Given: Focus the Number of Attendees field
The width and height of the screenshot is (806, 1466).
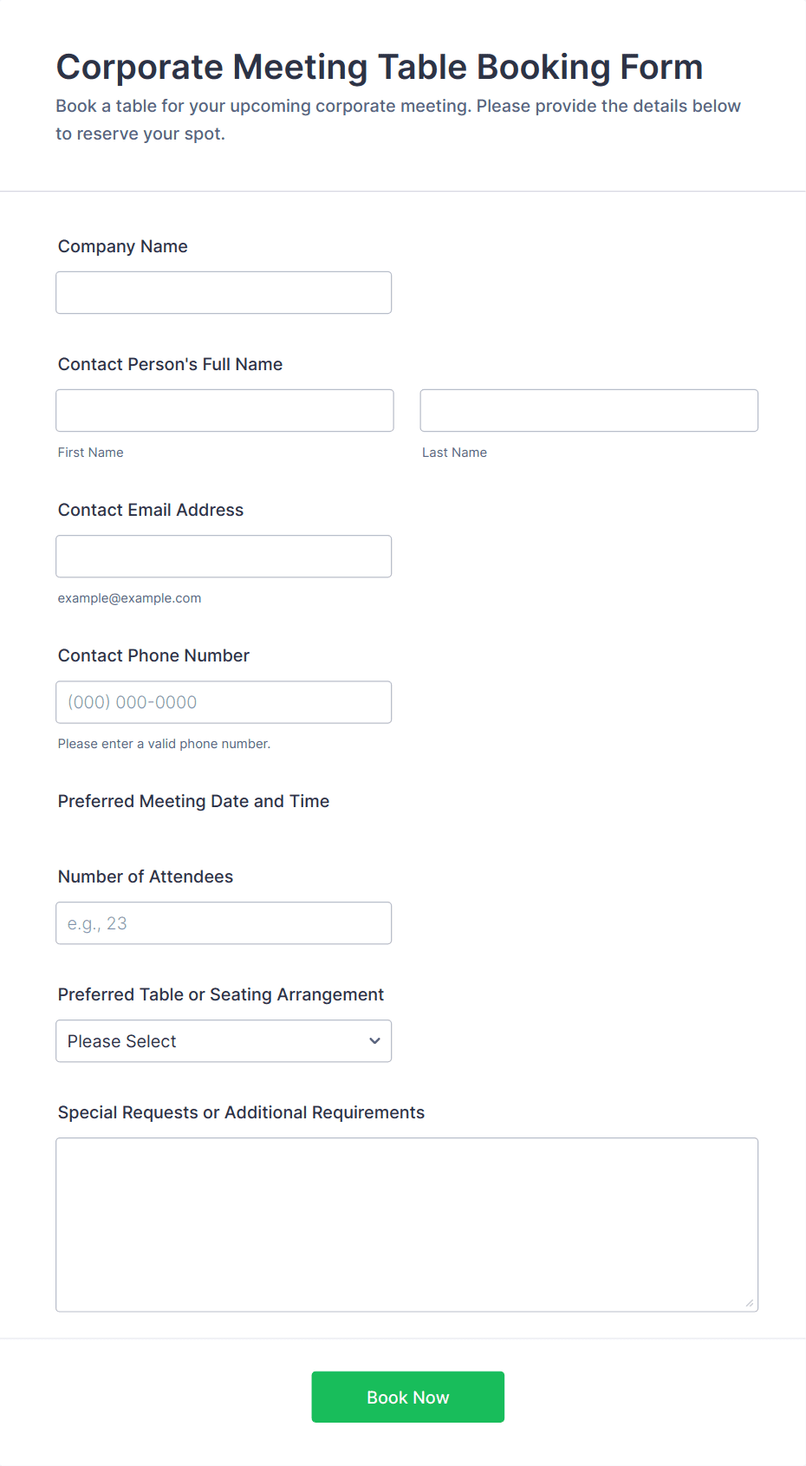Looking at the screenshot, I should tap(224, 923).
